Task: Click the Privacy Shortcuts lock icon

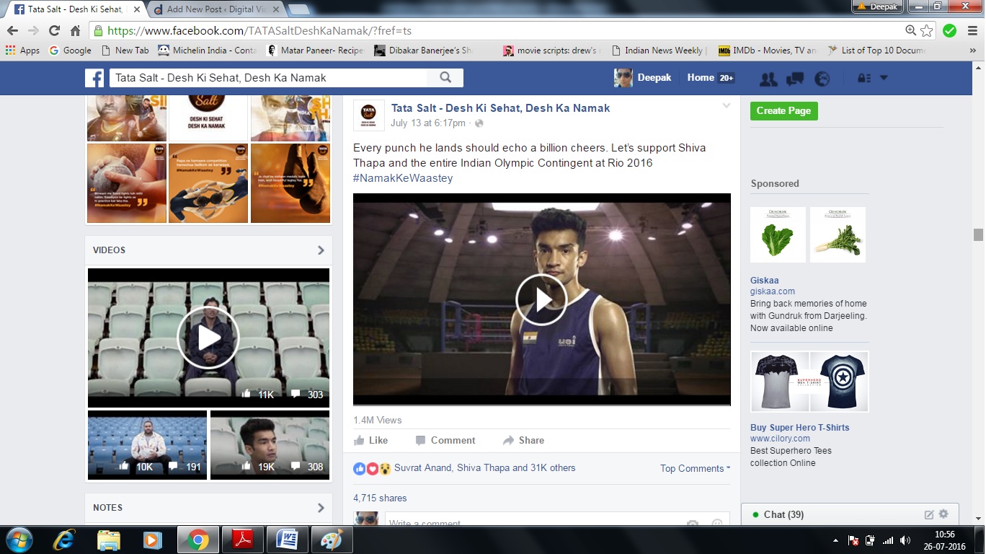Action: (862, 79)
